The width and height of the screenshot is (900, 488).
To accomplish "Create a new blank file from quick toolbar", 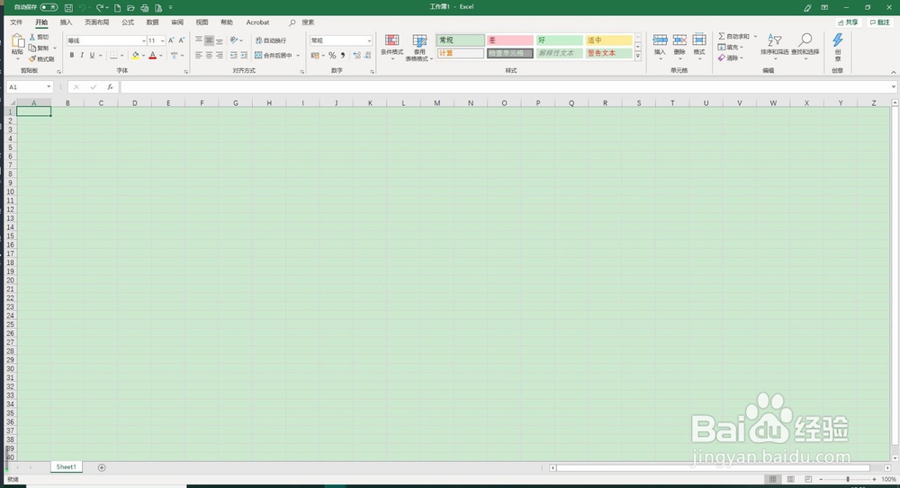I will tap(118, 7).
